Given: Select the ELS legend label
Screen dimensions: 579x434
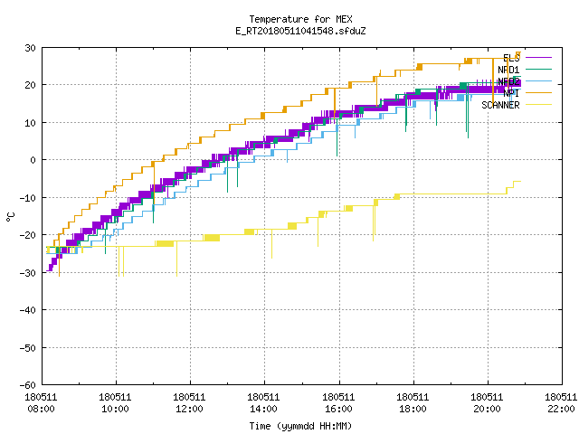Looking at the screenshot, I should (x=511, y=58).
